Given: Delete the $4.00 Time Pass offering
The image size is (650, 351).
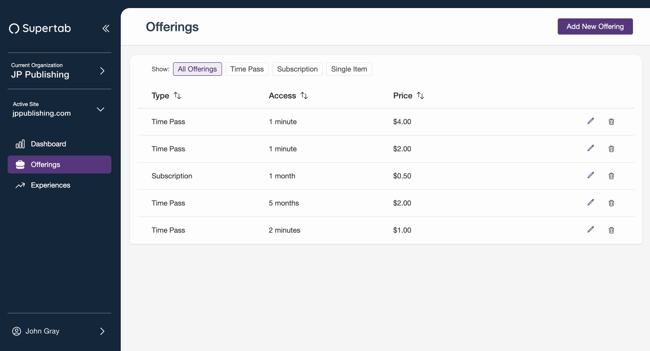Looking at the screenshot, I should [x=611, y=121].
